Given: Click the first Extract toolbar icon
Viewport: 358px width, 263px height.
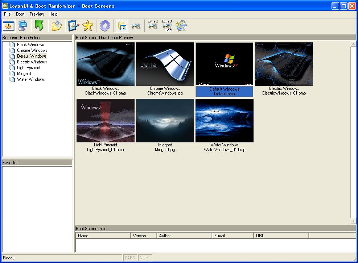Looking at the screenshot, I should pyautogui.click(x=153, y=25).
